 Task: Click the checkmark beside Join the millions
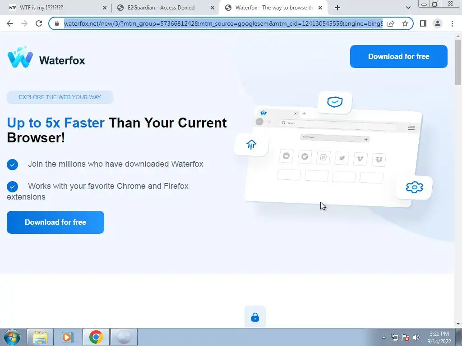[x=12, y=164]
